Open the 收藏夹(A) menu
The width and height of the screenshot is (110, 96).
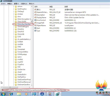(24, 4)
